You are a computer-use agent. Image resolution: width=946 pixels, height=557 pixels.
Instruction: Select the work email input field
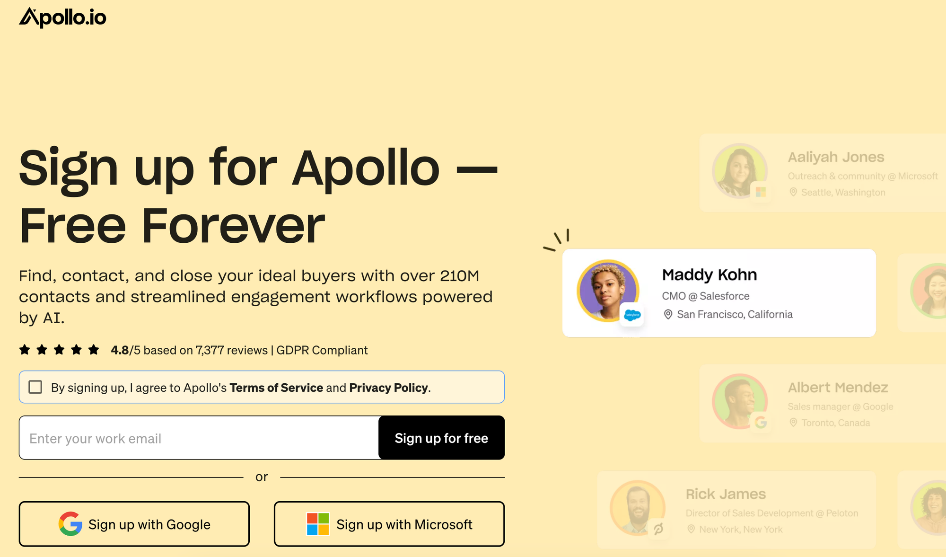pos(199,438)
